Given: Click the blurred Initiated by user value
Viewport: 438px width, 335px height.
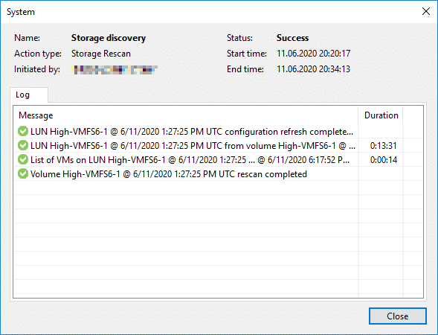Looking at the screenshot, I should (115, 70).
